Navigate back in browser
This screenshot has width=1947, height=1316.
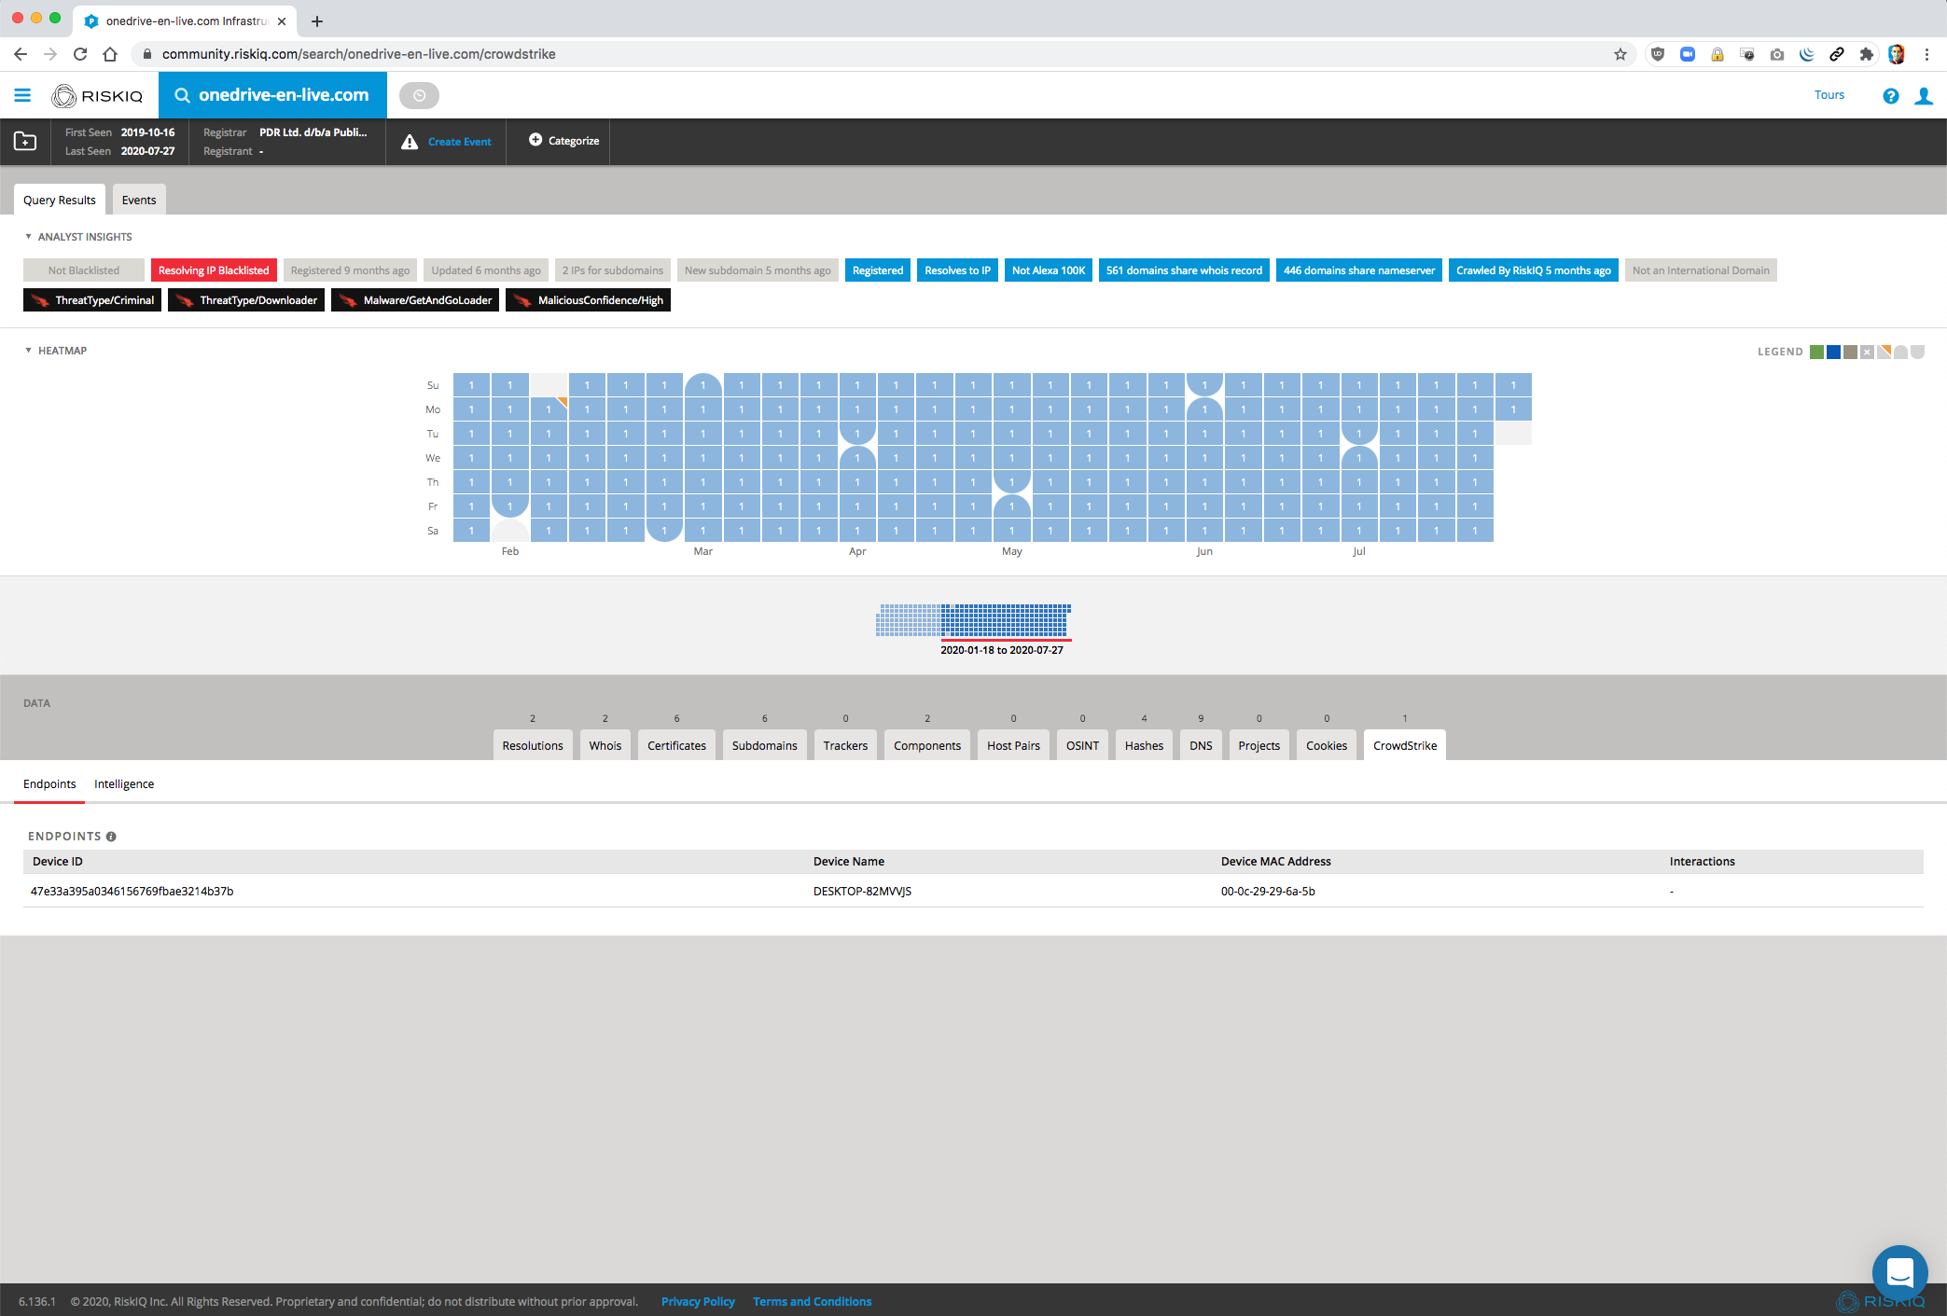[21, 54]
